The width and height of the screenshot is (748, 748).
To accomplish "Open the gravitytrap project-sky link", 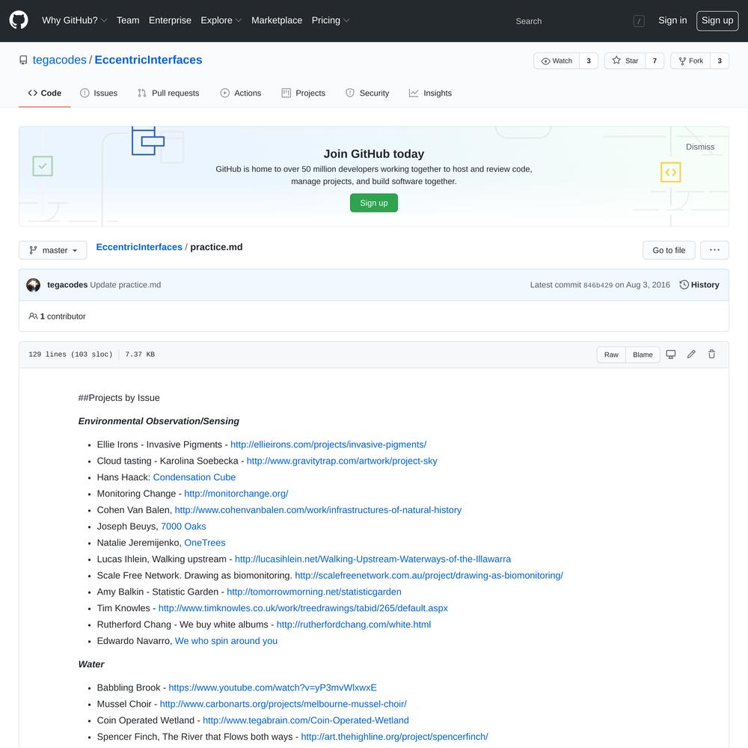I will [342, 461].
